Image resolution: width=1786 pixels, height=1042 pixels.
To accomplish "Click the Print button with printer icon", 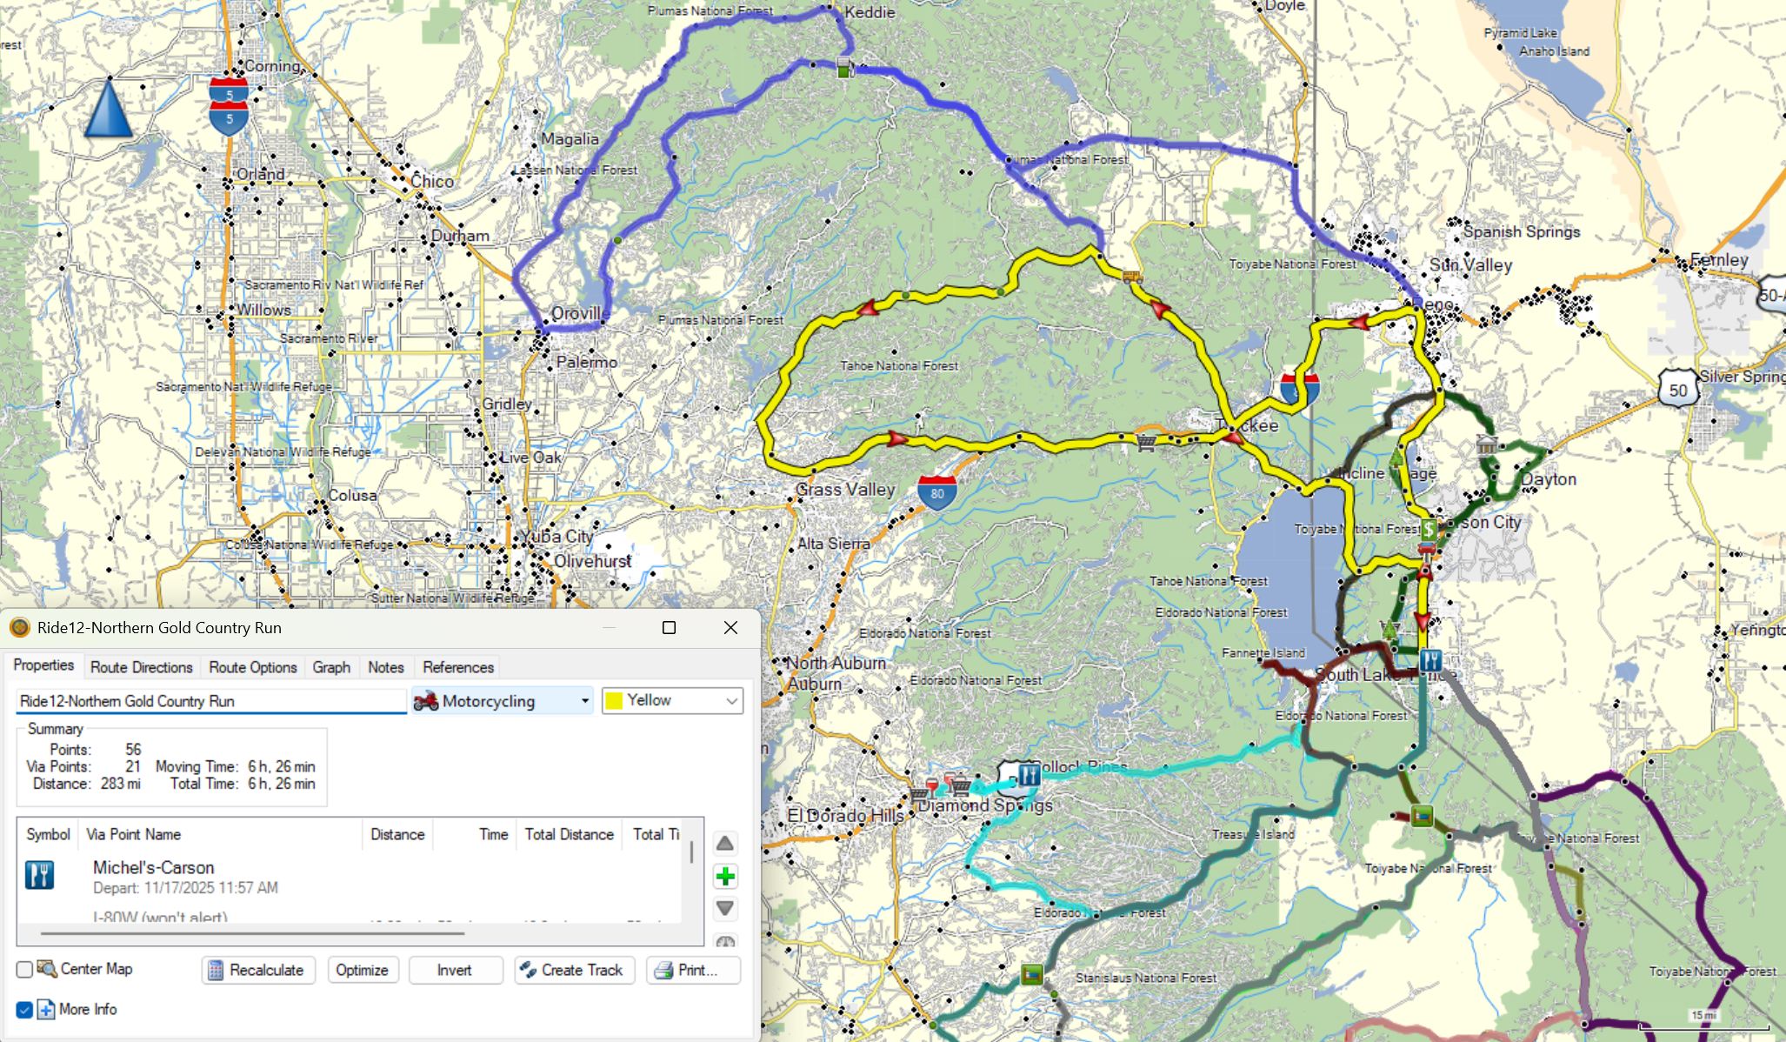I will (693, 970).
